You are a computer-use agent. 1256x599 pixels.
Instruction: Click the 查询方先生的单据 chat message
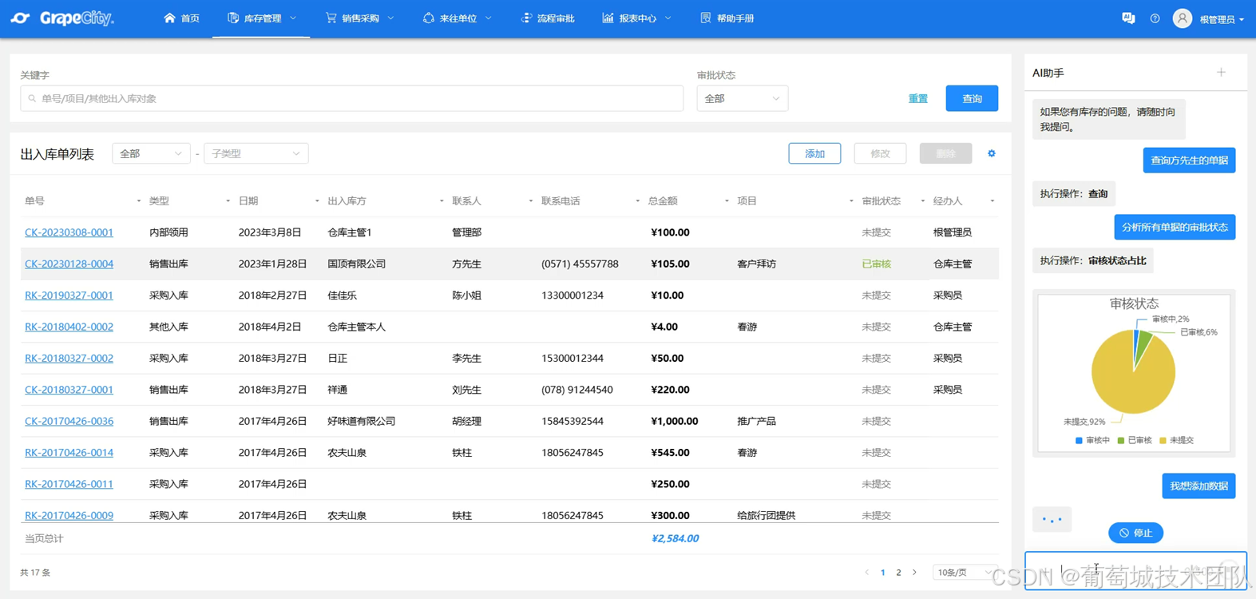point(1189,161)
